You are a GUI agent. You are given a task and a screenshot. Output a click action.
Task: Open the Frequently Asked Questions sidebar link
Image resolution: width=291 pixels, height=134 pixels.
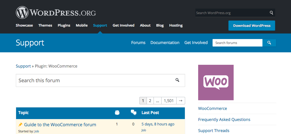[224, 120]
